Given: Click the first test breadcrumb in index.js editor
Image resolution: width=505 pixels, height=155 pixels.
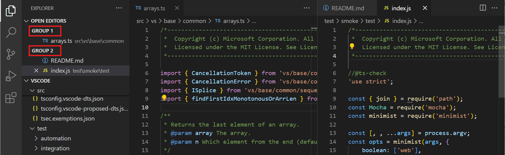Looking at the screenshot, I should click(329, 21).
